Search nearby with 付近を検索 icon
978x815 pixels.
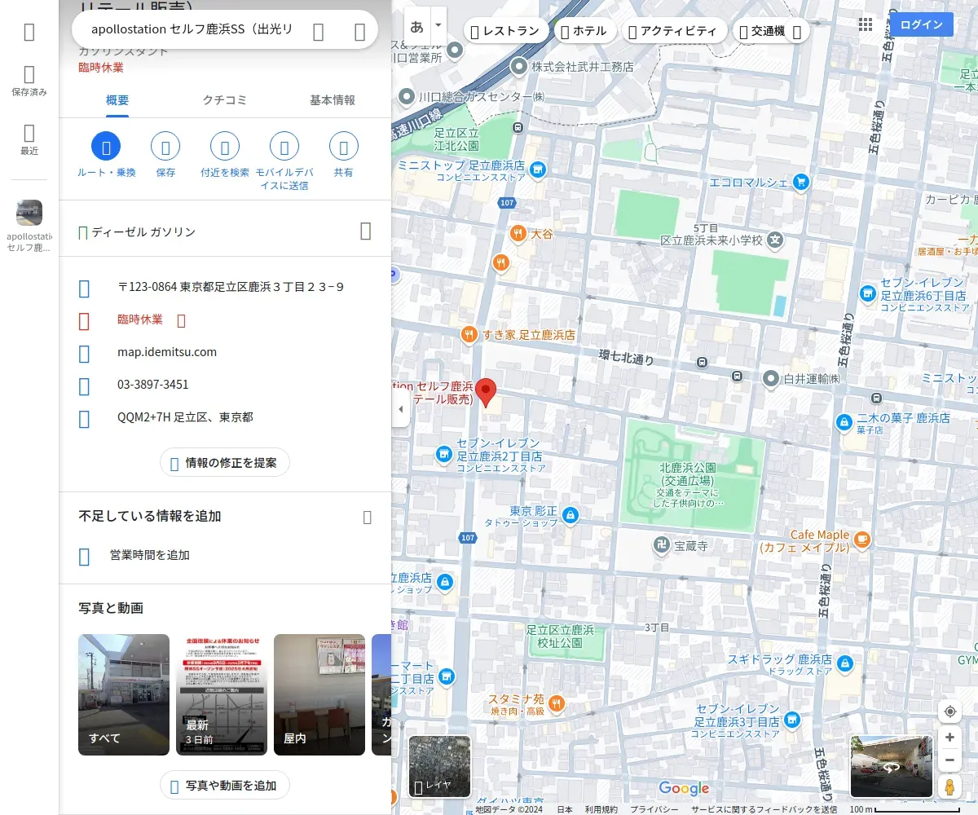pyautogui.click(x=225, y=147)
